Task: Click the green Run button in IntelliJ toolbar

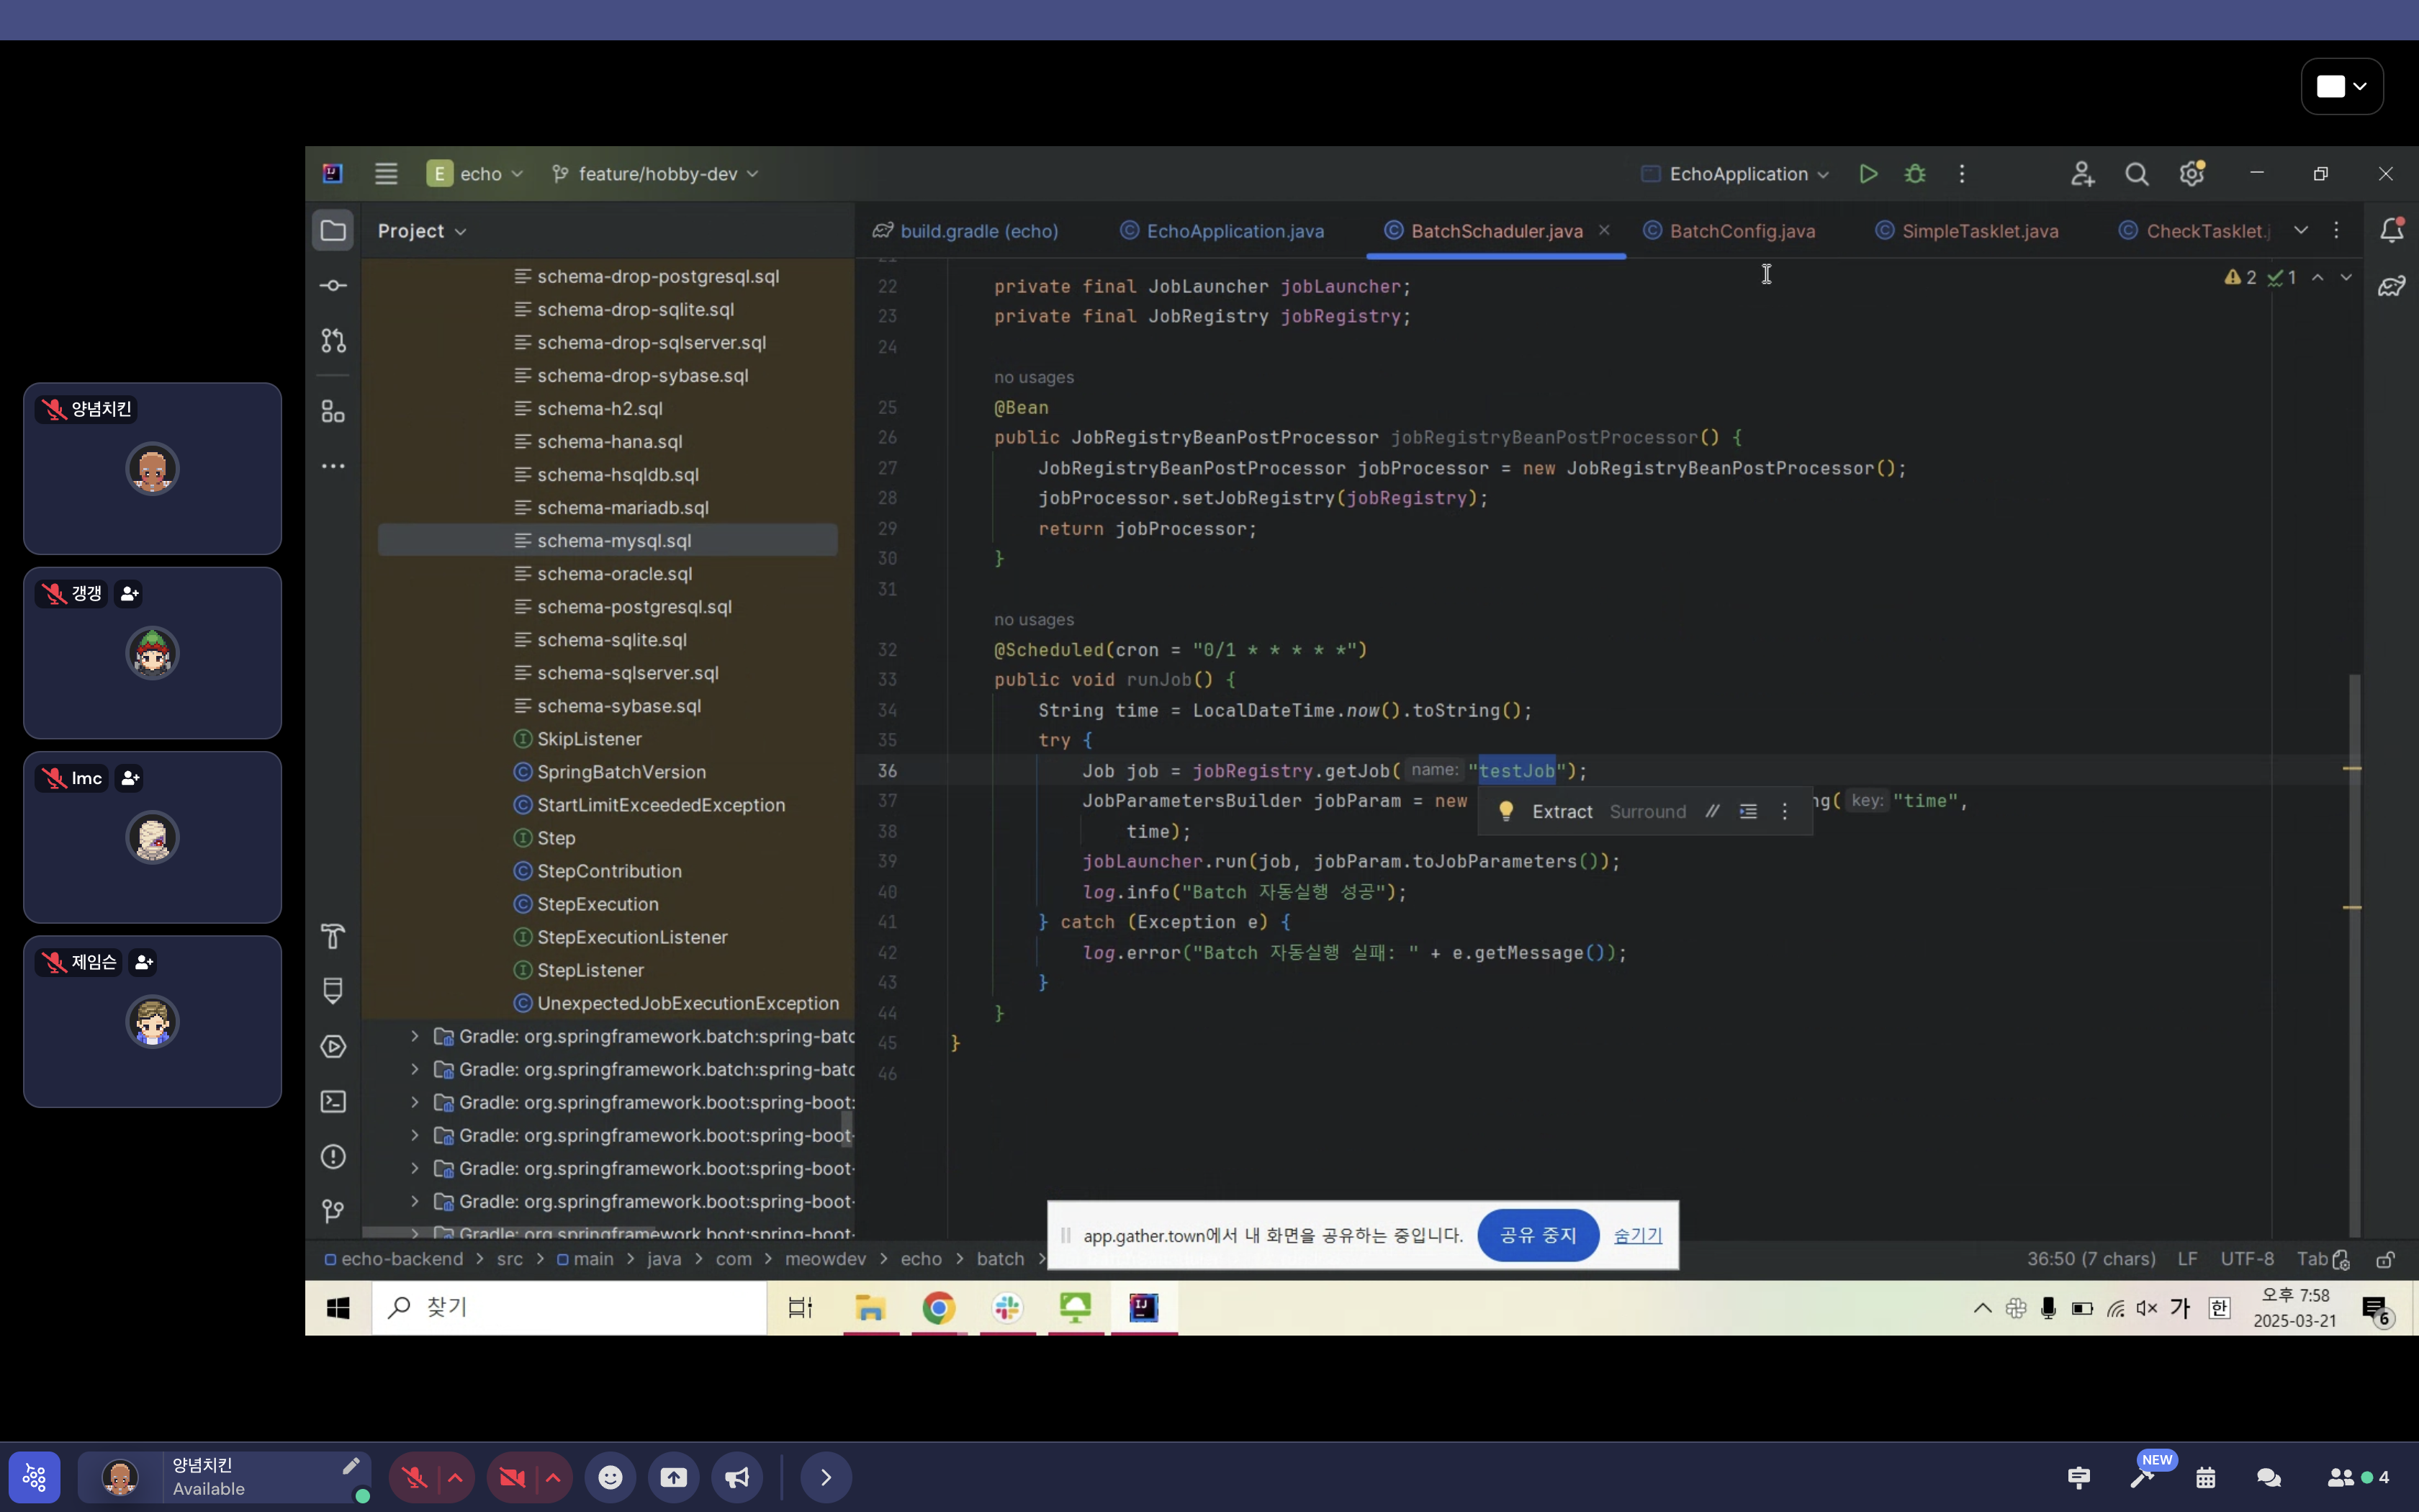Action: [1868, 174]
